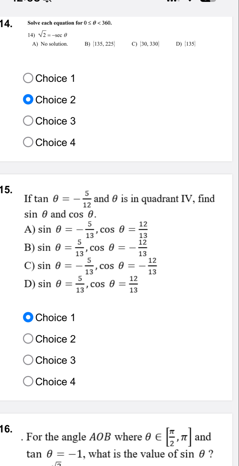The height and width of the screenshot is (466, 239).
Task: Tap option B) sin θ = 5/13, cos θ = −12/13
Action: [86, 248]
